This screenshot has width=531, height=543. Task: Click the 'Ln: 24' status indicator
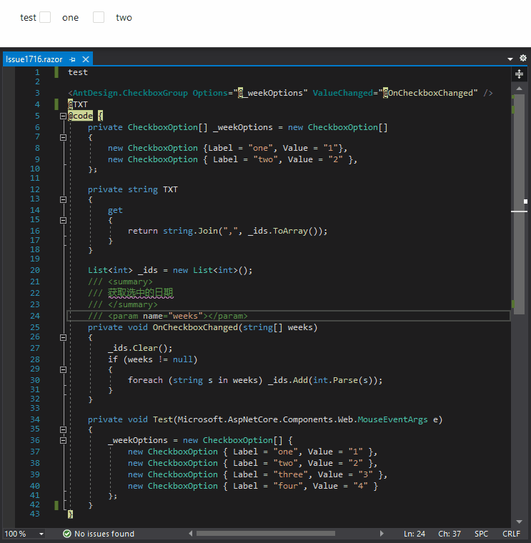(x=415, y=534)
